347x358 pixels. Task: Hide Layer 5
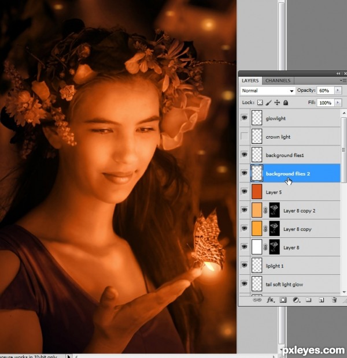tap(244, 191)
